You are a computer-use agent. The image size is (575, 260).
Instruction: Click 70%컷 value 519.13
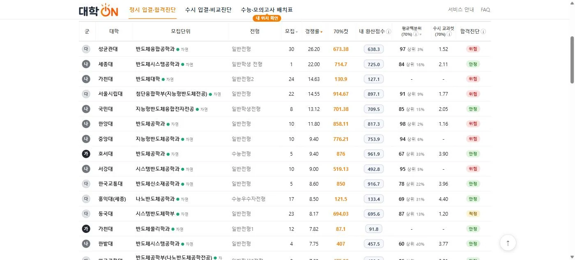(x=341, y=169)
